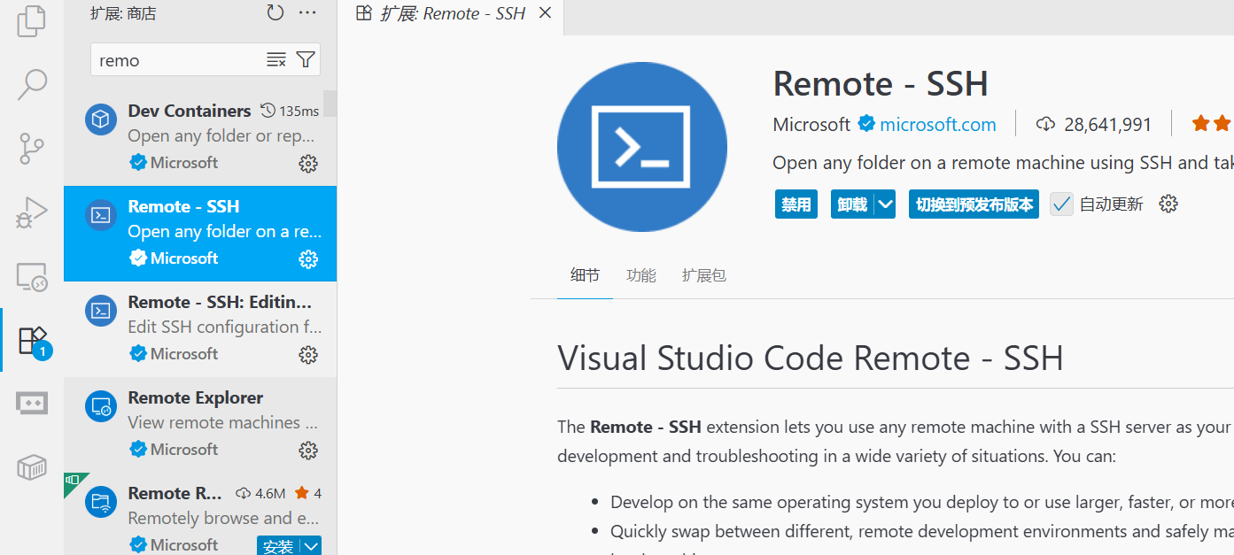Viewport: 1234px width, 555px height.
Task: Toggle the auto update checkbox
Action: [x=1061, y=204]
